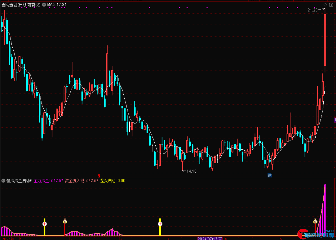Open the 财 financial report marker
Image resolution: width=336 pixels, height=240 pixels.
pyautogui.click(x=269, y=175)
